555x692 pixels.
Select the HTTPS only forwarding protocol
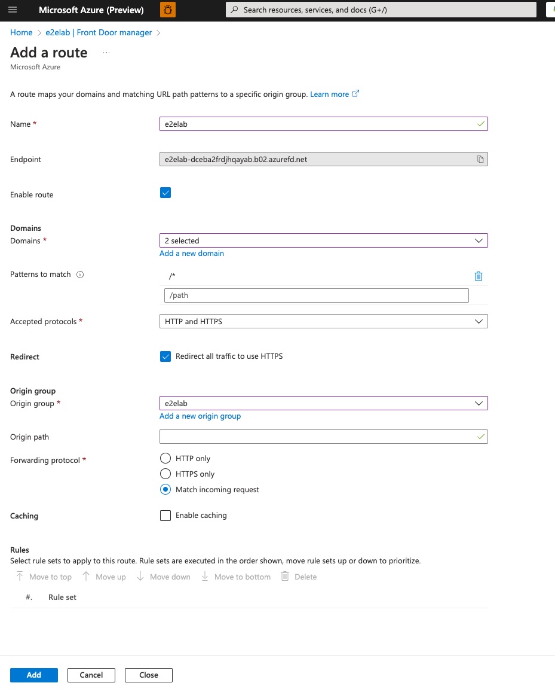click(165, 474)
